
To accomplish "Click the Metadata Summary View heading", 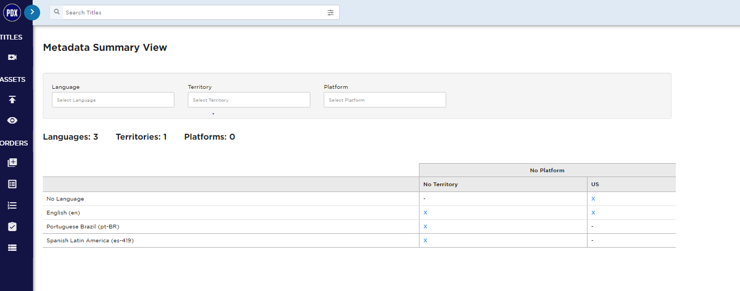I will [x=105, y=48].
